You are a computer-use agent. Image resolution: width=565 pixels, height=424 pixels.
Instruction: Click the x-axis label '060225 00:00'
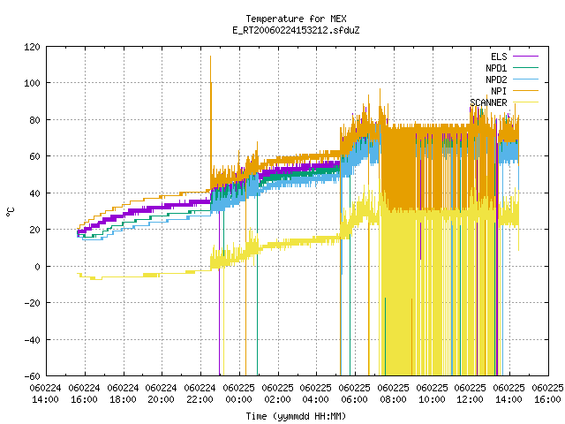coord(239,394)
